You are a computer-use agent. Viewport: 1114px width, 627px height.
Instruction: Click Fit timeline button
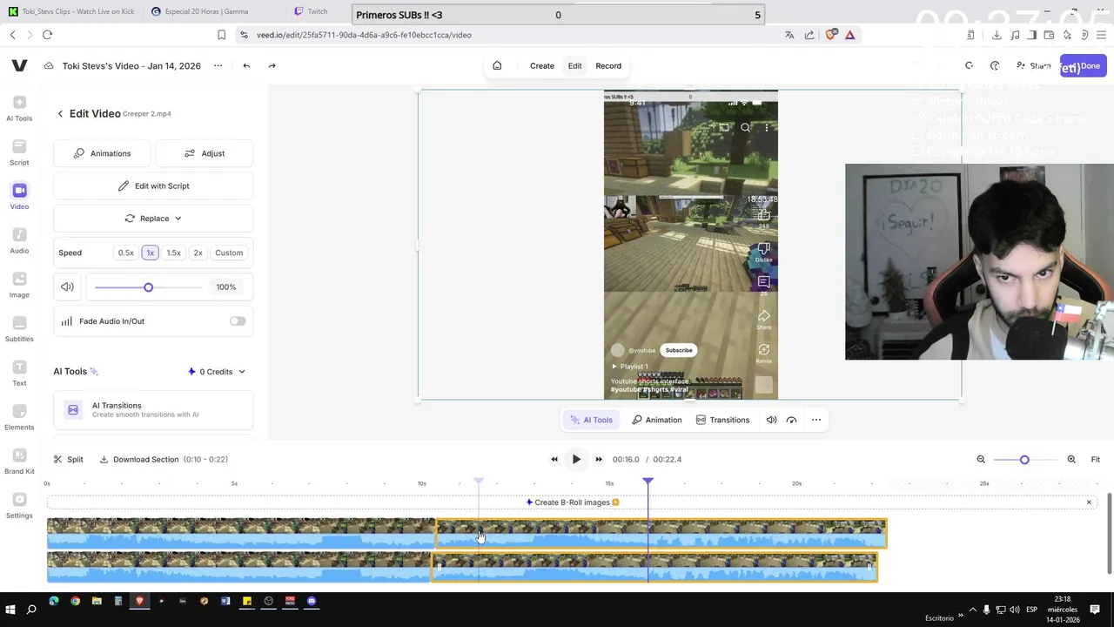1096,459
